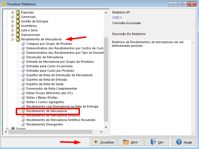Click the tree vertical scrollbar thumb
This screenshot has width=199, height=149.
coord(106,80)
